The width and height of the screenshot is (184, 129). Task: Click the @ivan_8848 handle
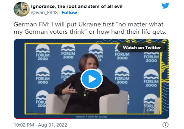point(45,13)
